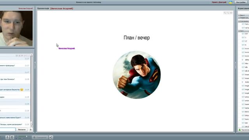249x140 pixels.
Task: Click the Привет, Дмитрий greeting at top
Action: pos(219,2)
